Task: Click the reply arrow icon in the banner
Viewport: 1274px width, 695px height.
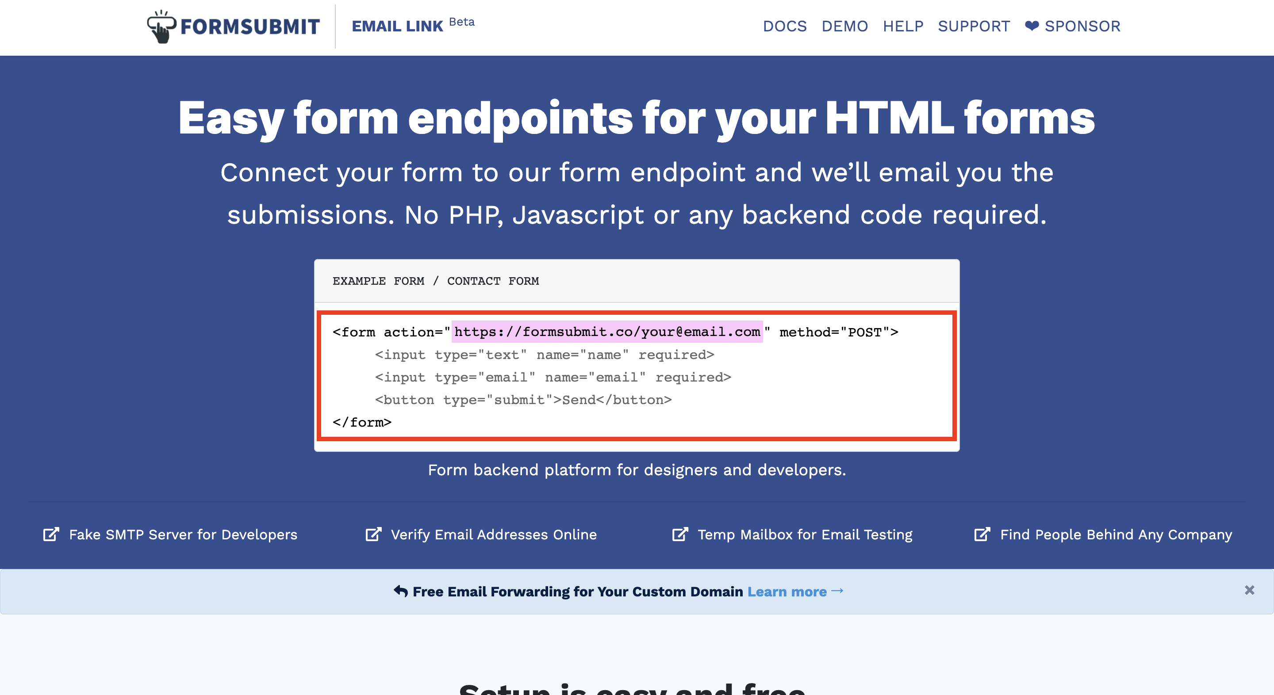Action: (401, 591)
